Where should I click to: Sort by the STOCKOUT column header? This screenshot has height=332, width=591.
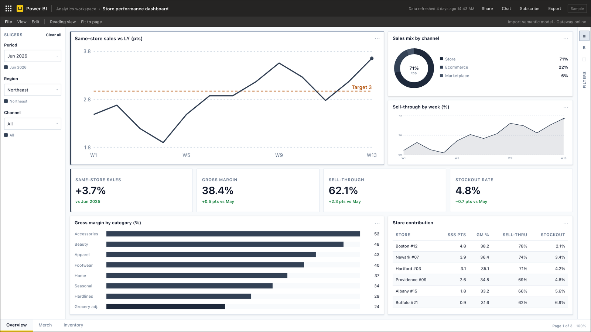[553, 235]
